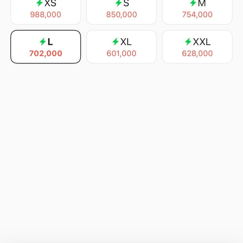Select the 628,000 price text
Screen dimensions: 243x243
point(197,54)
